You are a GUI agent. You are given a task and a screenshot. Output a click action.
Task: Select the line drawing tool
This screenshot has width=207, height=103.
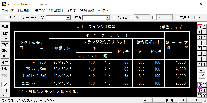[5, 85]
